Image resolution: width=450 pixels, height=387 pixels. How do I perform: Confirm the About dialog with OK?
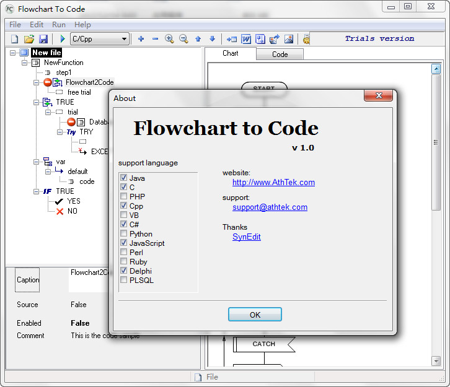click(x=255, y=315)
